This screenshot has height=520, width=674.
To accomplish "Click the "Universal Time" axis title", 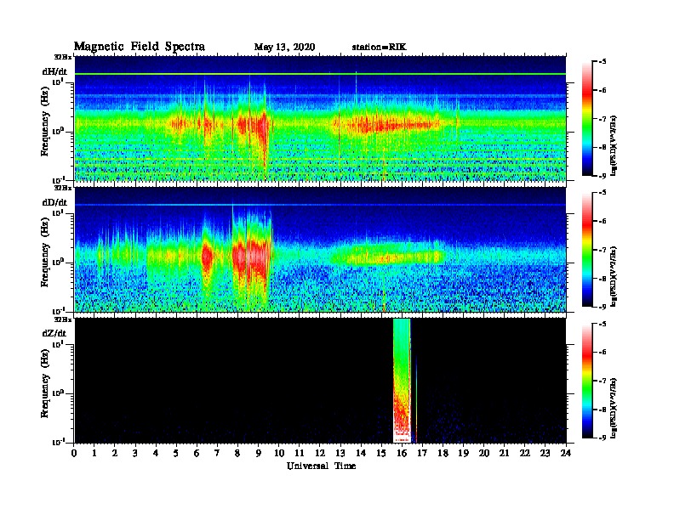I will tap(322, 466).
